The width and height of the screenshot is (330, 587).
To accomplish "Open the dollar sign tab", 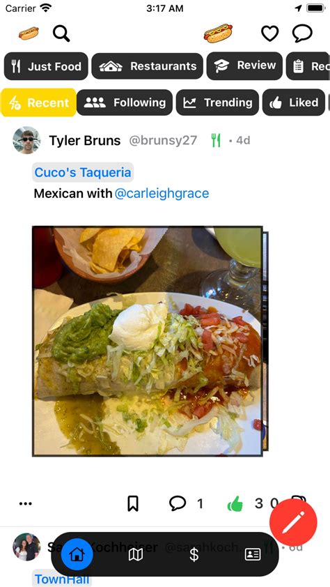I will coord(194,554).
